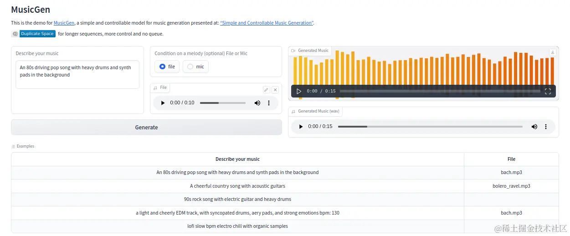This screenshot has height=236, width=570.
Task: Choose the lofi slow bpm electro chill example
Action: 237,226
